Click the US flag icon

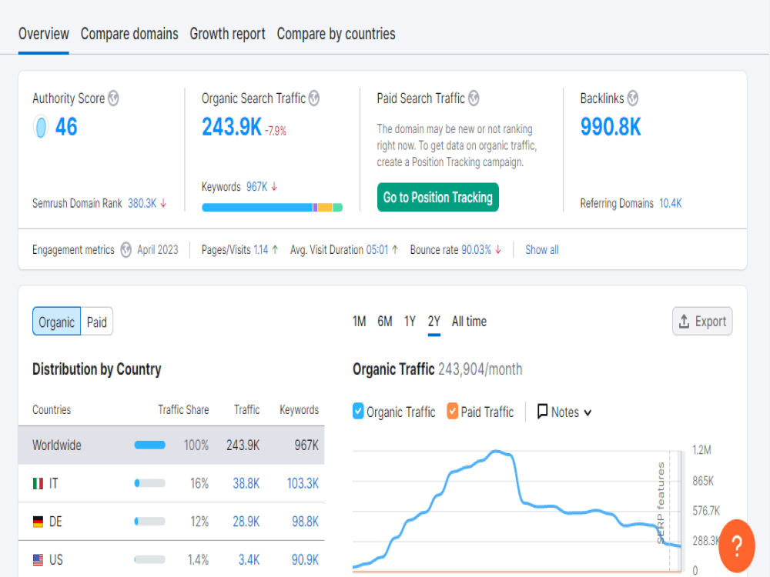(x=38, y=560)
